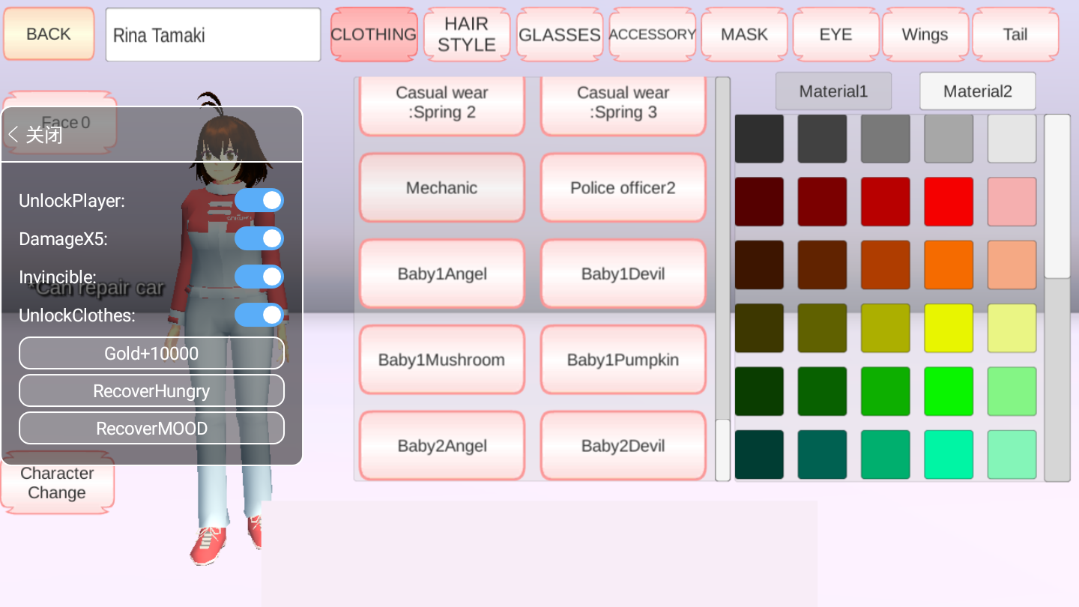Select the bright orange swatch

point(949,265)
